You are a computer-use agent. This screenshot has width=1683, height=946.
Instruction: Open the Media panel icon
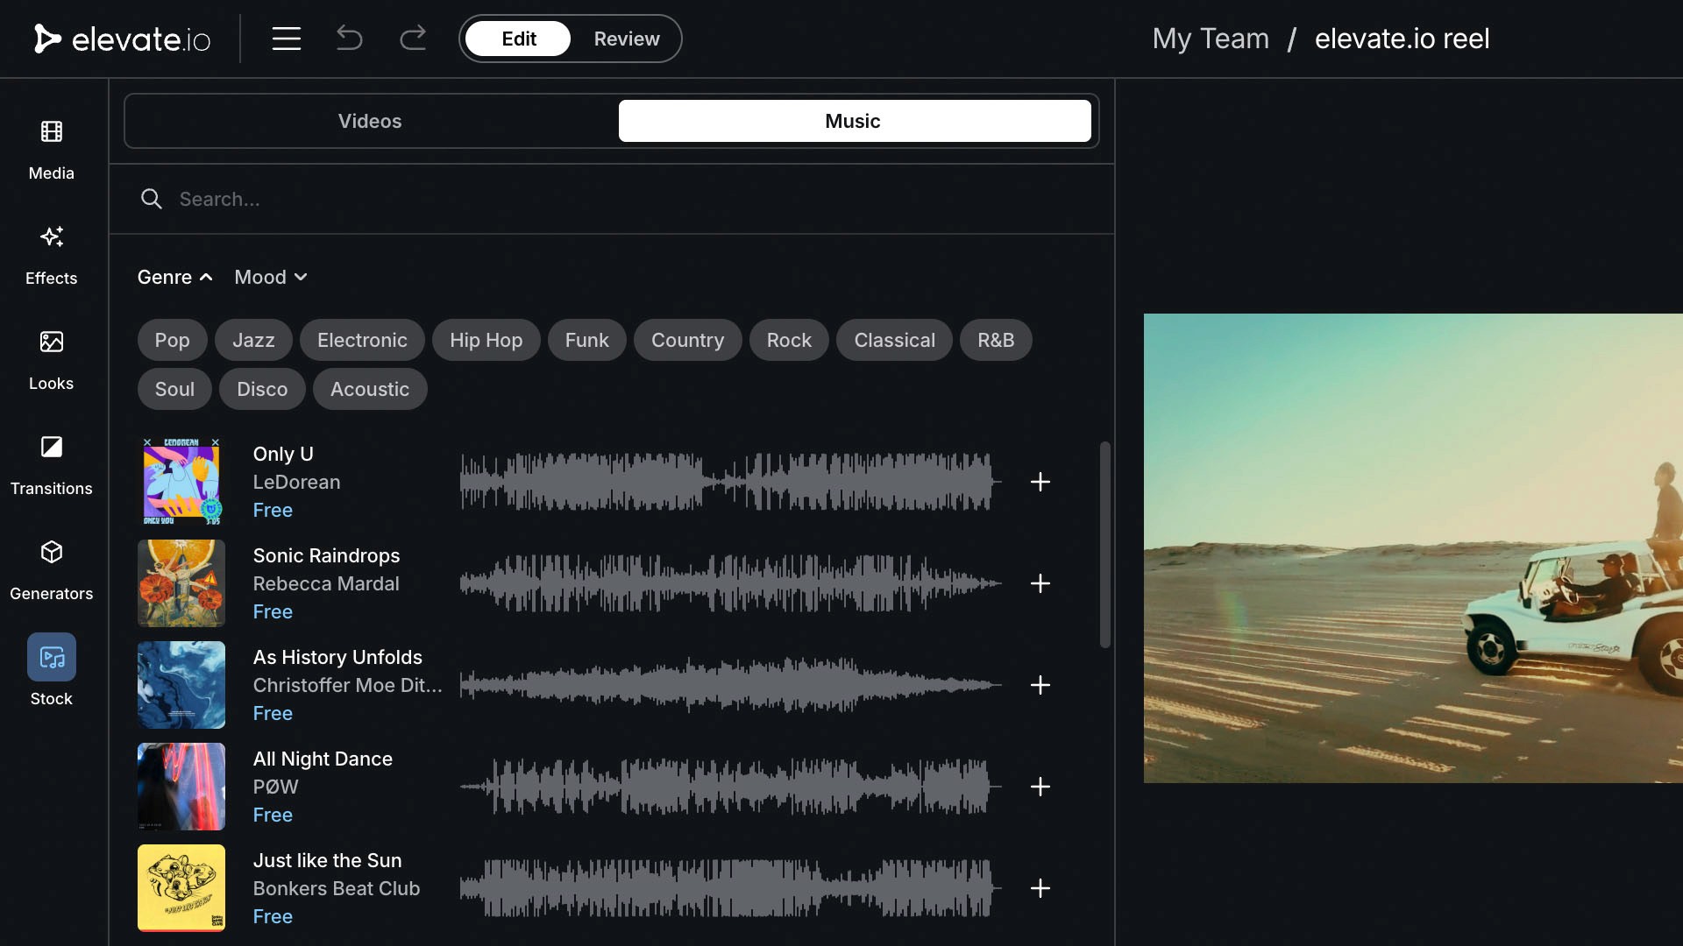click(51, 132)
